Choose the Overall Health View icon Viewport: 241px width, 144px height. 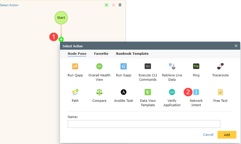(x=99, y=66)
